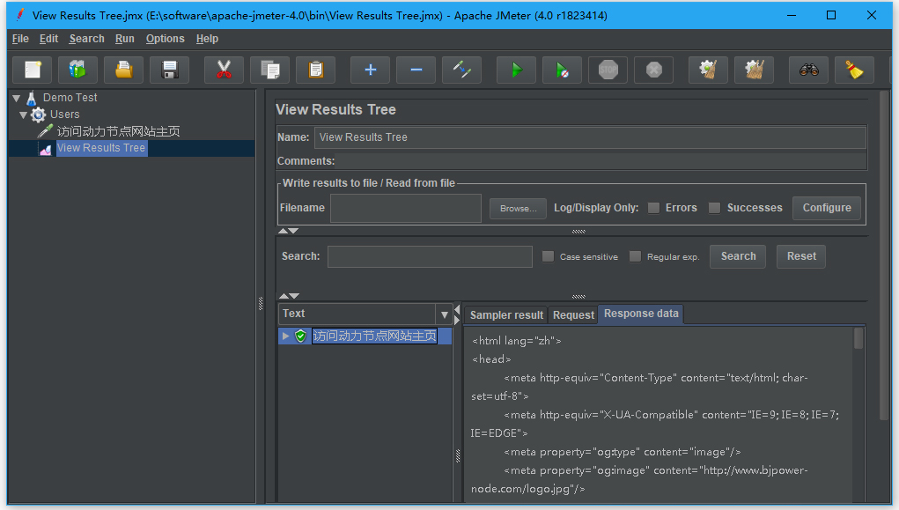Viewport: 899px width, 510px height.
Task: Click the Shutdown test icon
Action: click(654, 70)
